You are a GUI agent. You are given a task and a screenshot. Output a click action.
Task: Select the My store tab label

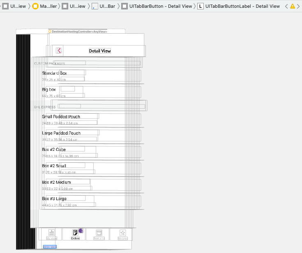tap(51, 238)
